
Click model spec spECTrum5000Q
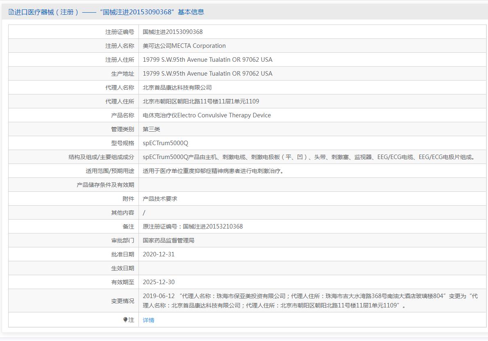coord(166,143)
